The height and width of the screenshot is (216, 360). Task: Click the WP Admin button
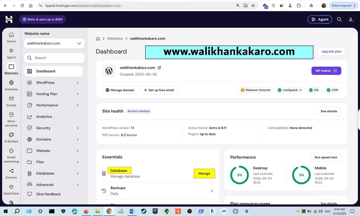(326, 71)
